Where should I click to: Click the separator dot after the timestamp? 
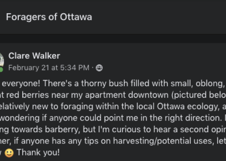pos(93,68)
